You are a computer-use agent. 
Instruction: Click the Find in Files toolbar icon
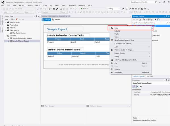pyautogui.click(x=123, y=9)
